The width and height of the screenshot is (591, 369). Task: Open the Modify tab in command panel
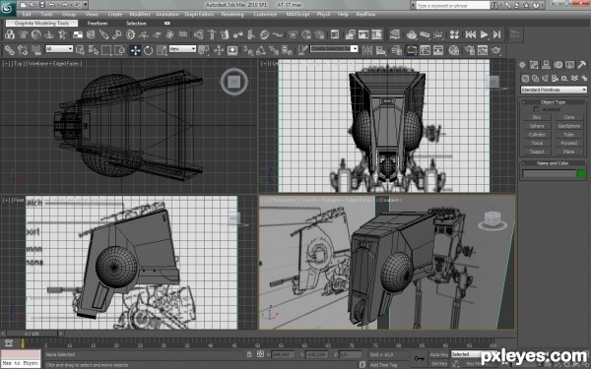click(534, 65)
